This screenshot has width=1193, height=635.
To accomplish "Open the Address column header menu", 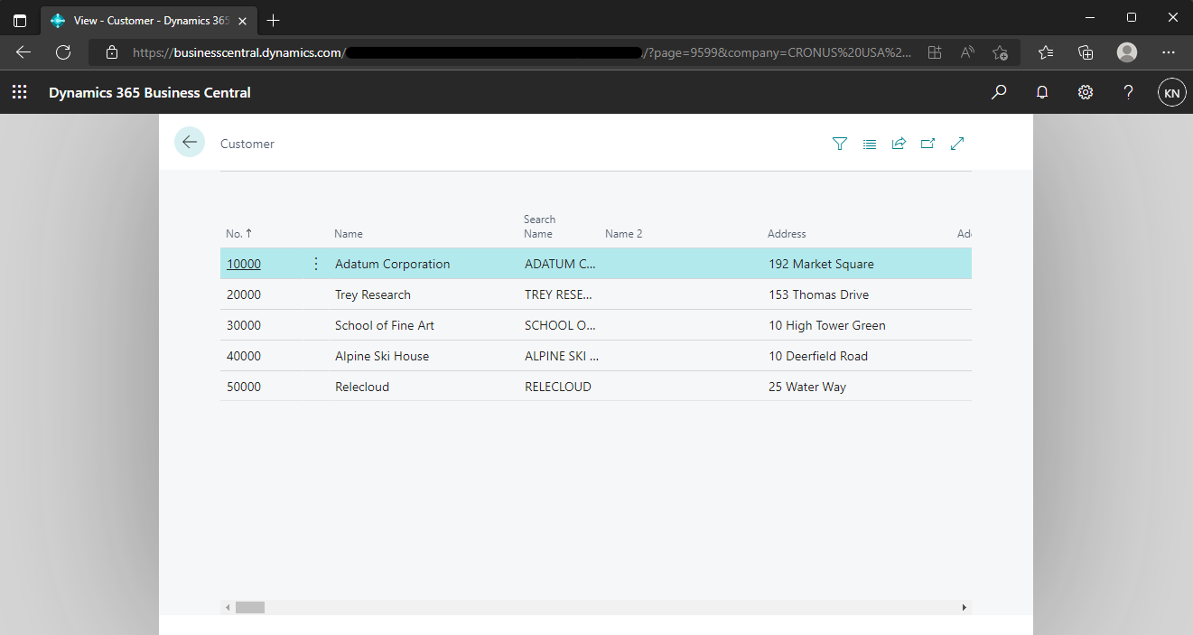I will click(x=787, y=233).
